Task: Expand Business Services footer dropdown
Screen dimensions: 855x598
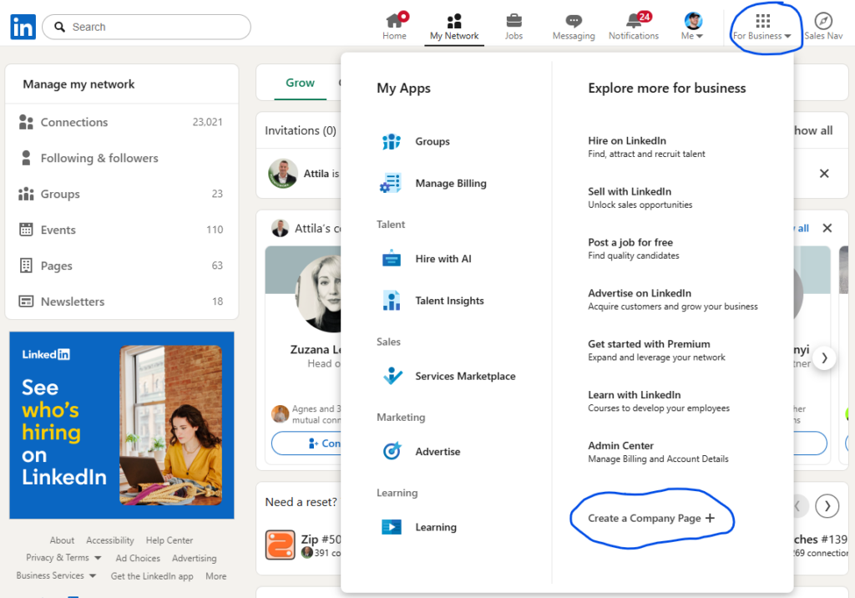Action: pyautogui.click(x=56, y=575)
